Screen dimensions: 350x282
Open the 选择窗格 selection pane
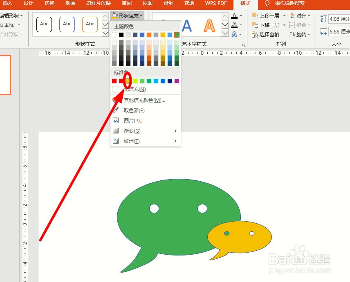point(266,35)
